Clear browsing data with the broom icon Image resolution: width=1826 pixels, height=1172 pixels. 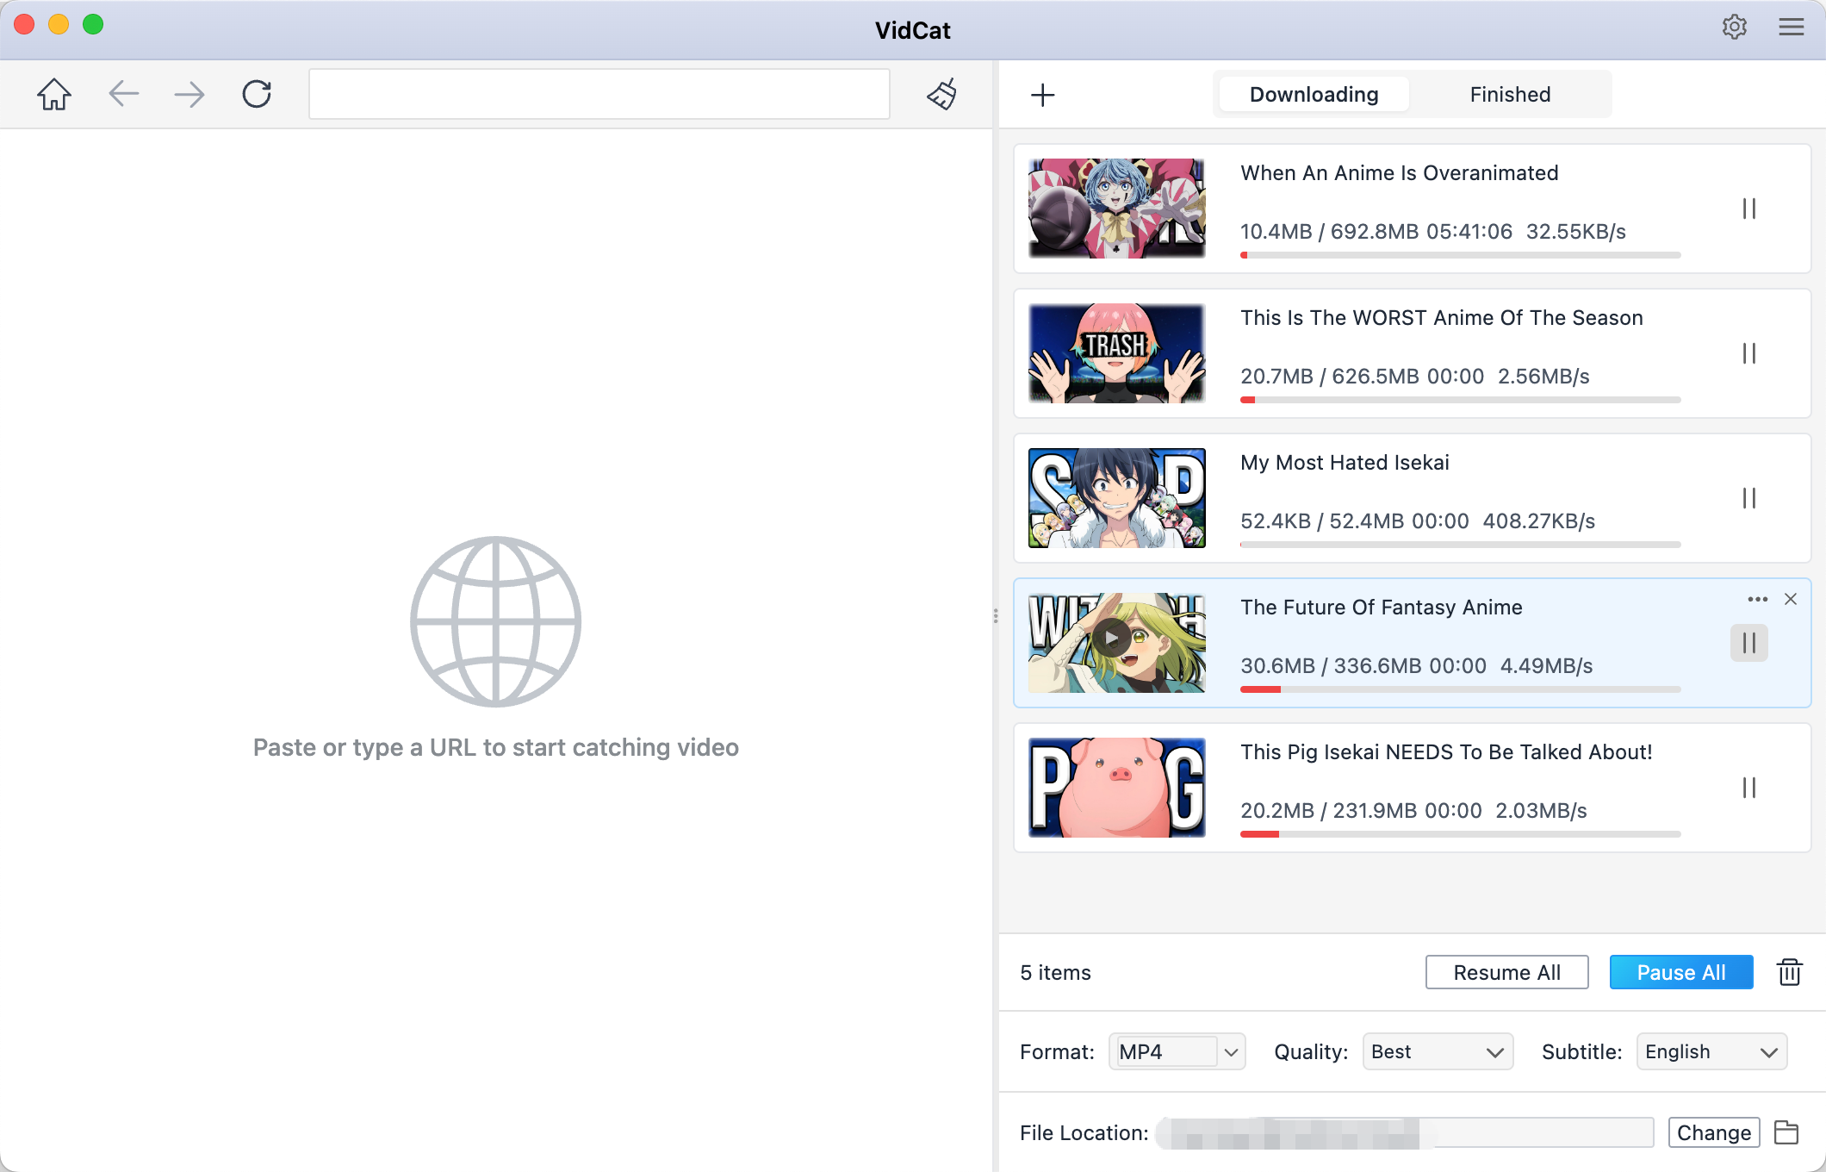[942, 94]
